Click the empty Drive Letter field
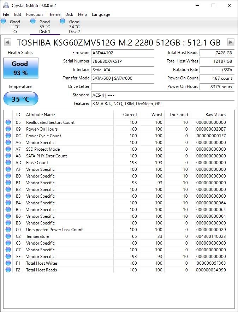The height and width of the screenshot is (312, 238). click(x=123, y=87)
